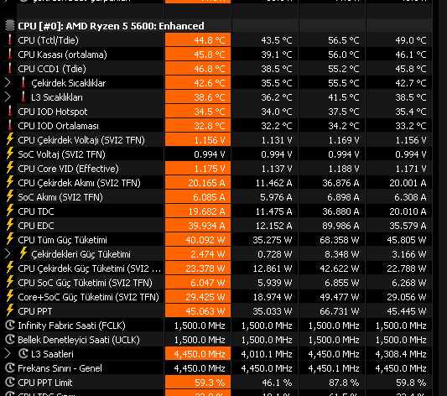This screenshot has width=447, height=396.
Task: Expand the Çekirdek Sıcaklıklar group
Action: point(8,83)
